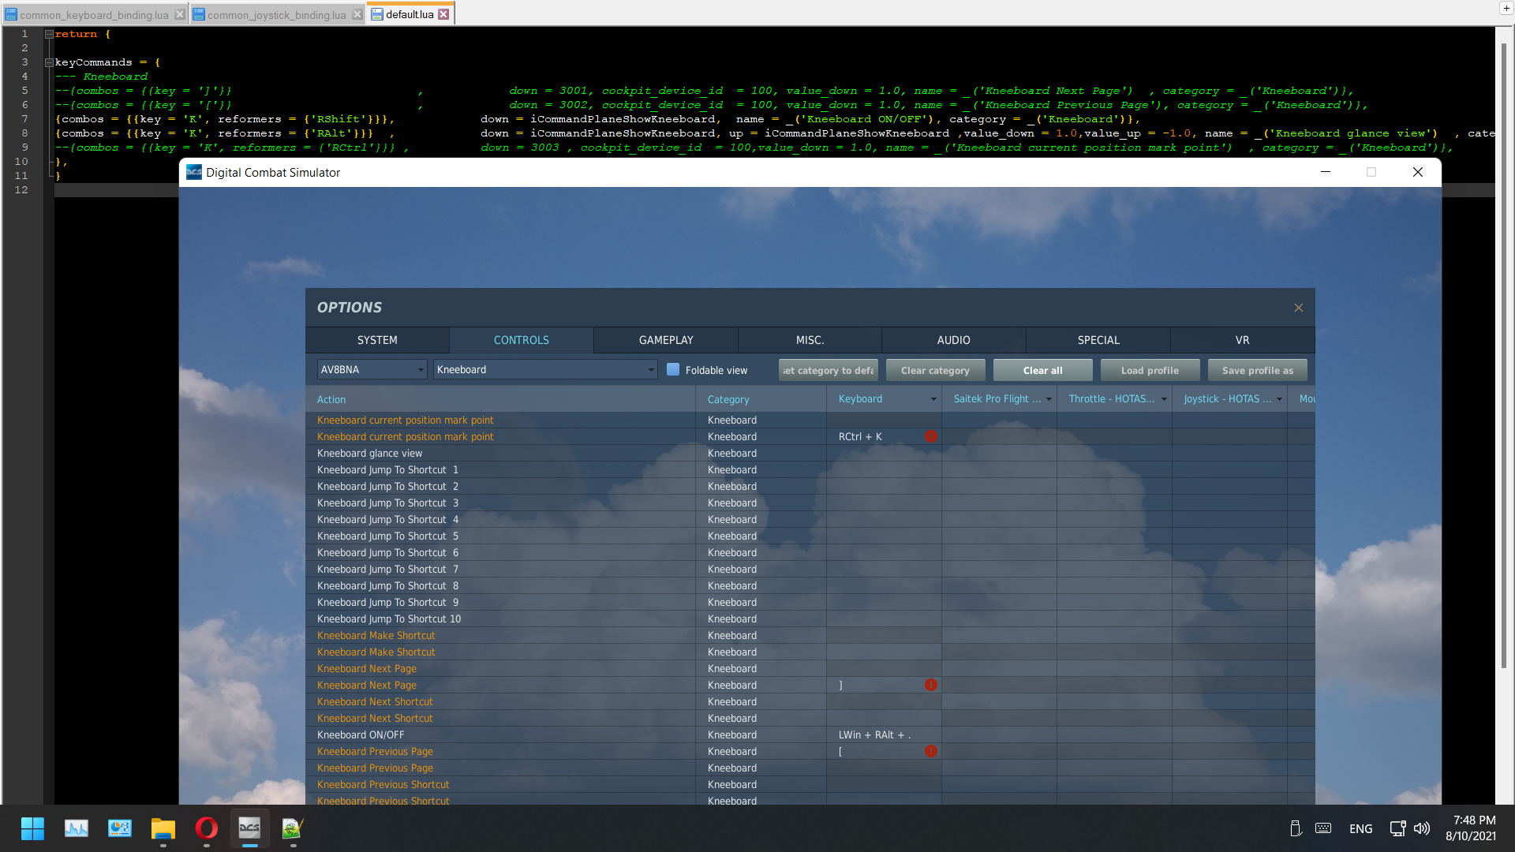This screenshot has width=1515, height=852.
Task: Switch to the CONTROLS tab
Action: tap(522, 340)
